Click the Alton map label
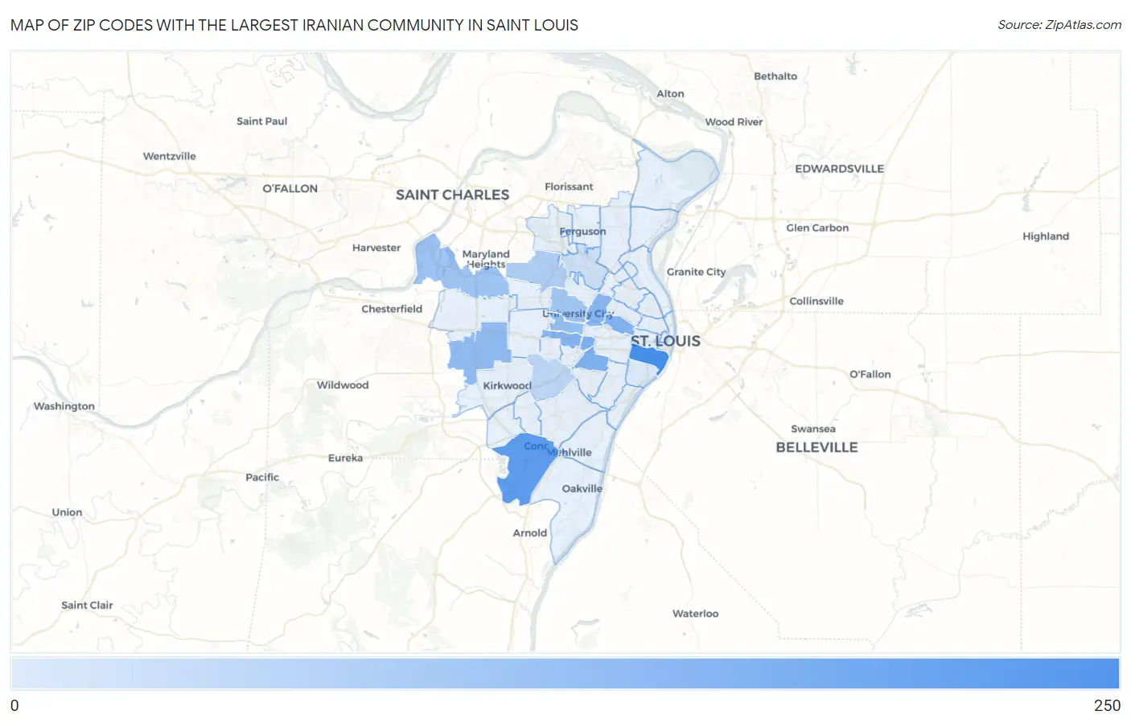 [670, 94]
